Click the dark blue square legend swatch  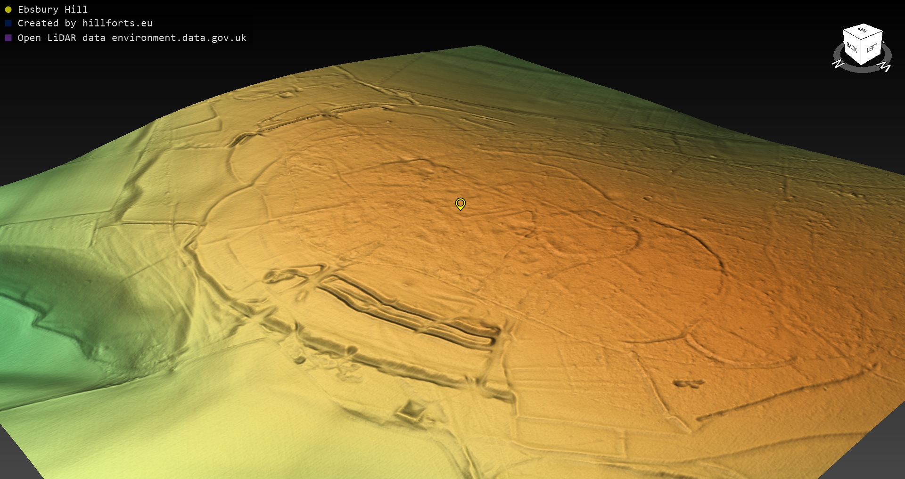click(x=8, y=23)
